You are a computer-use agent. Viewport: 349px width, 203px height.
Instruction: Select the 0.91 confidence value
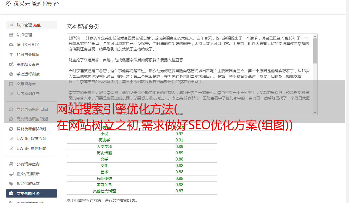pos(179,140)
